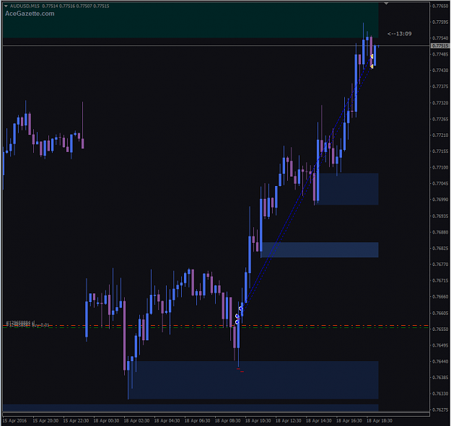Click the 18 Apr 06:30 time label
451x426 pixels.
click(197, 420)
